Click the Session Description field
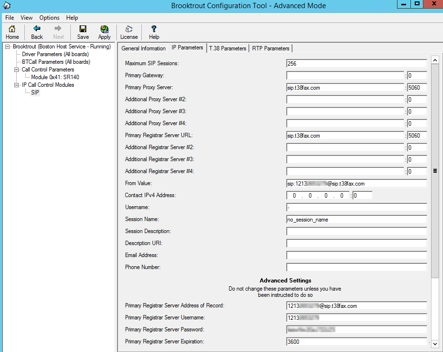 click(356, 232)
